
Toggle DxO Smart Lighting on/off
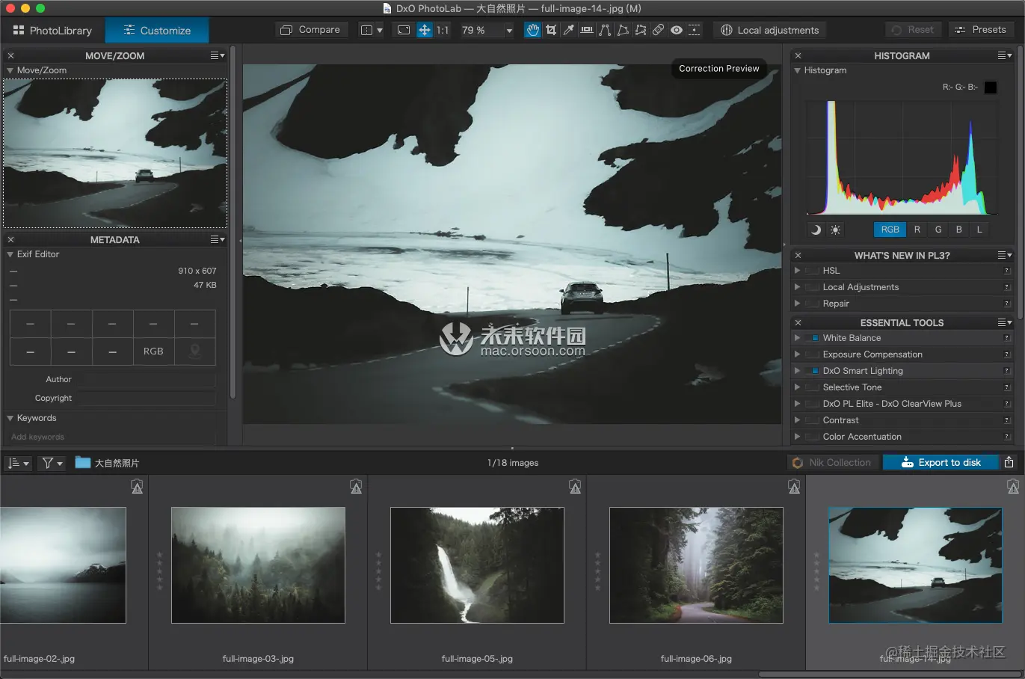point(813,371)
